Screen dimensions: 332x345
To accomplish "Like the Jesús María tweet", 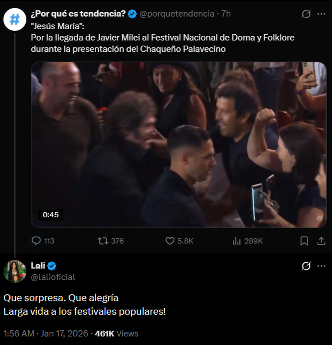I will coord(170,241).
